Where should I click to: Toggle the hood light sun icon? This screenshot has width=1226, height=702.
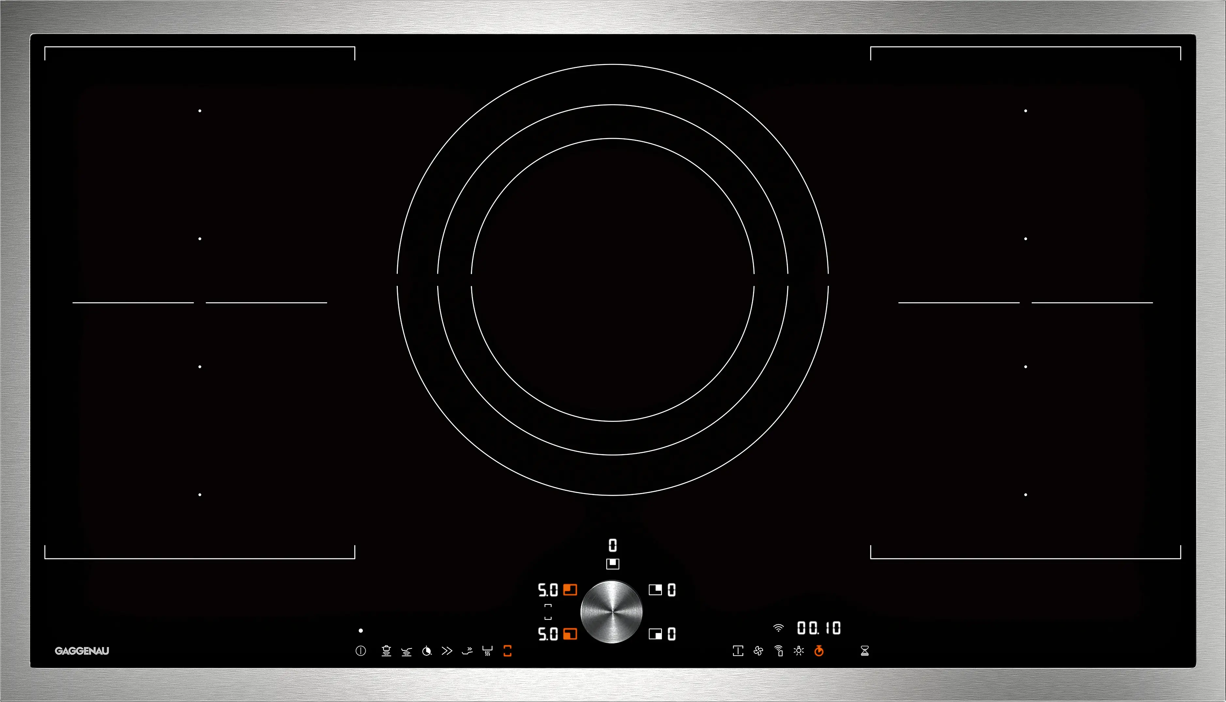pyautogui.click(x=799, y=651)
